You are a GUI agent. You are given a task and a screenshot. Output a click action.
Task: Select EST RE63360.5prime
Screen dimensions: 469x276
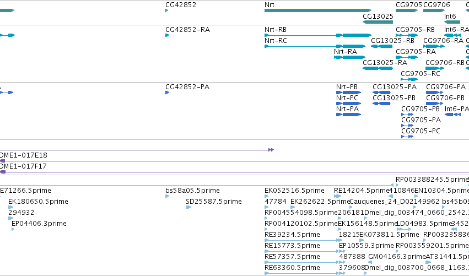(x=292, y=268)
